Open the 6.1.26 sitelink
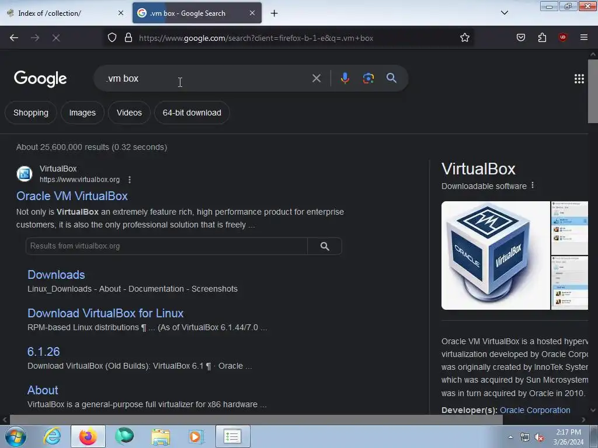 pyautogui.click(x=43, y=352)
